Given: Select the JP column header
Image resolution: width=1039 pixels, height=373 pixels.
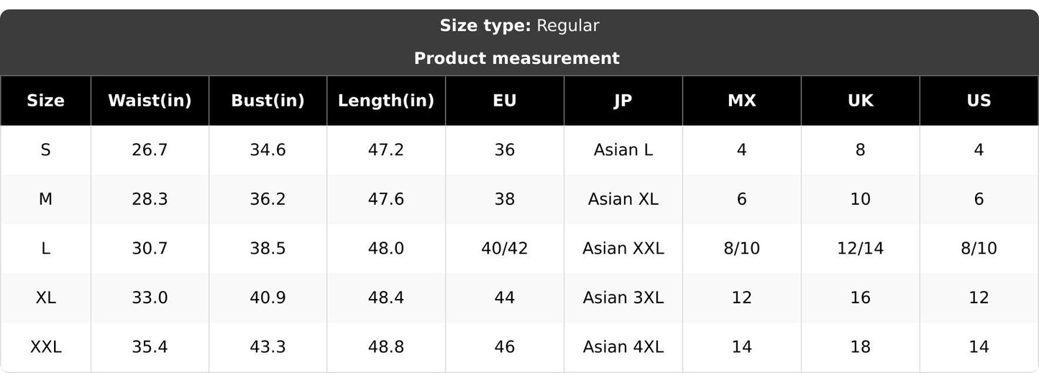Looking at the screenshot, I should click(x=623, y=101).
